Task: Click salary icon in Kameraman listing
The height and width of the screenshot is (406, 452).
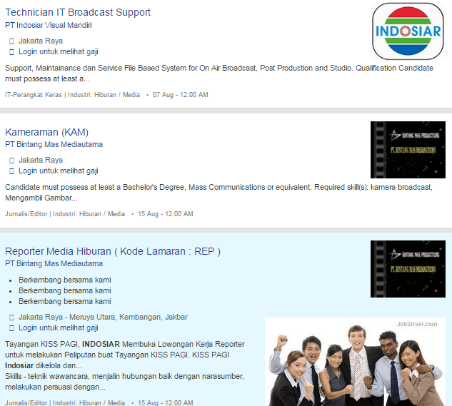Action: [x=11, y=171]
